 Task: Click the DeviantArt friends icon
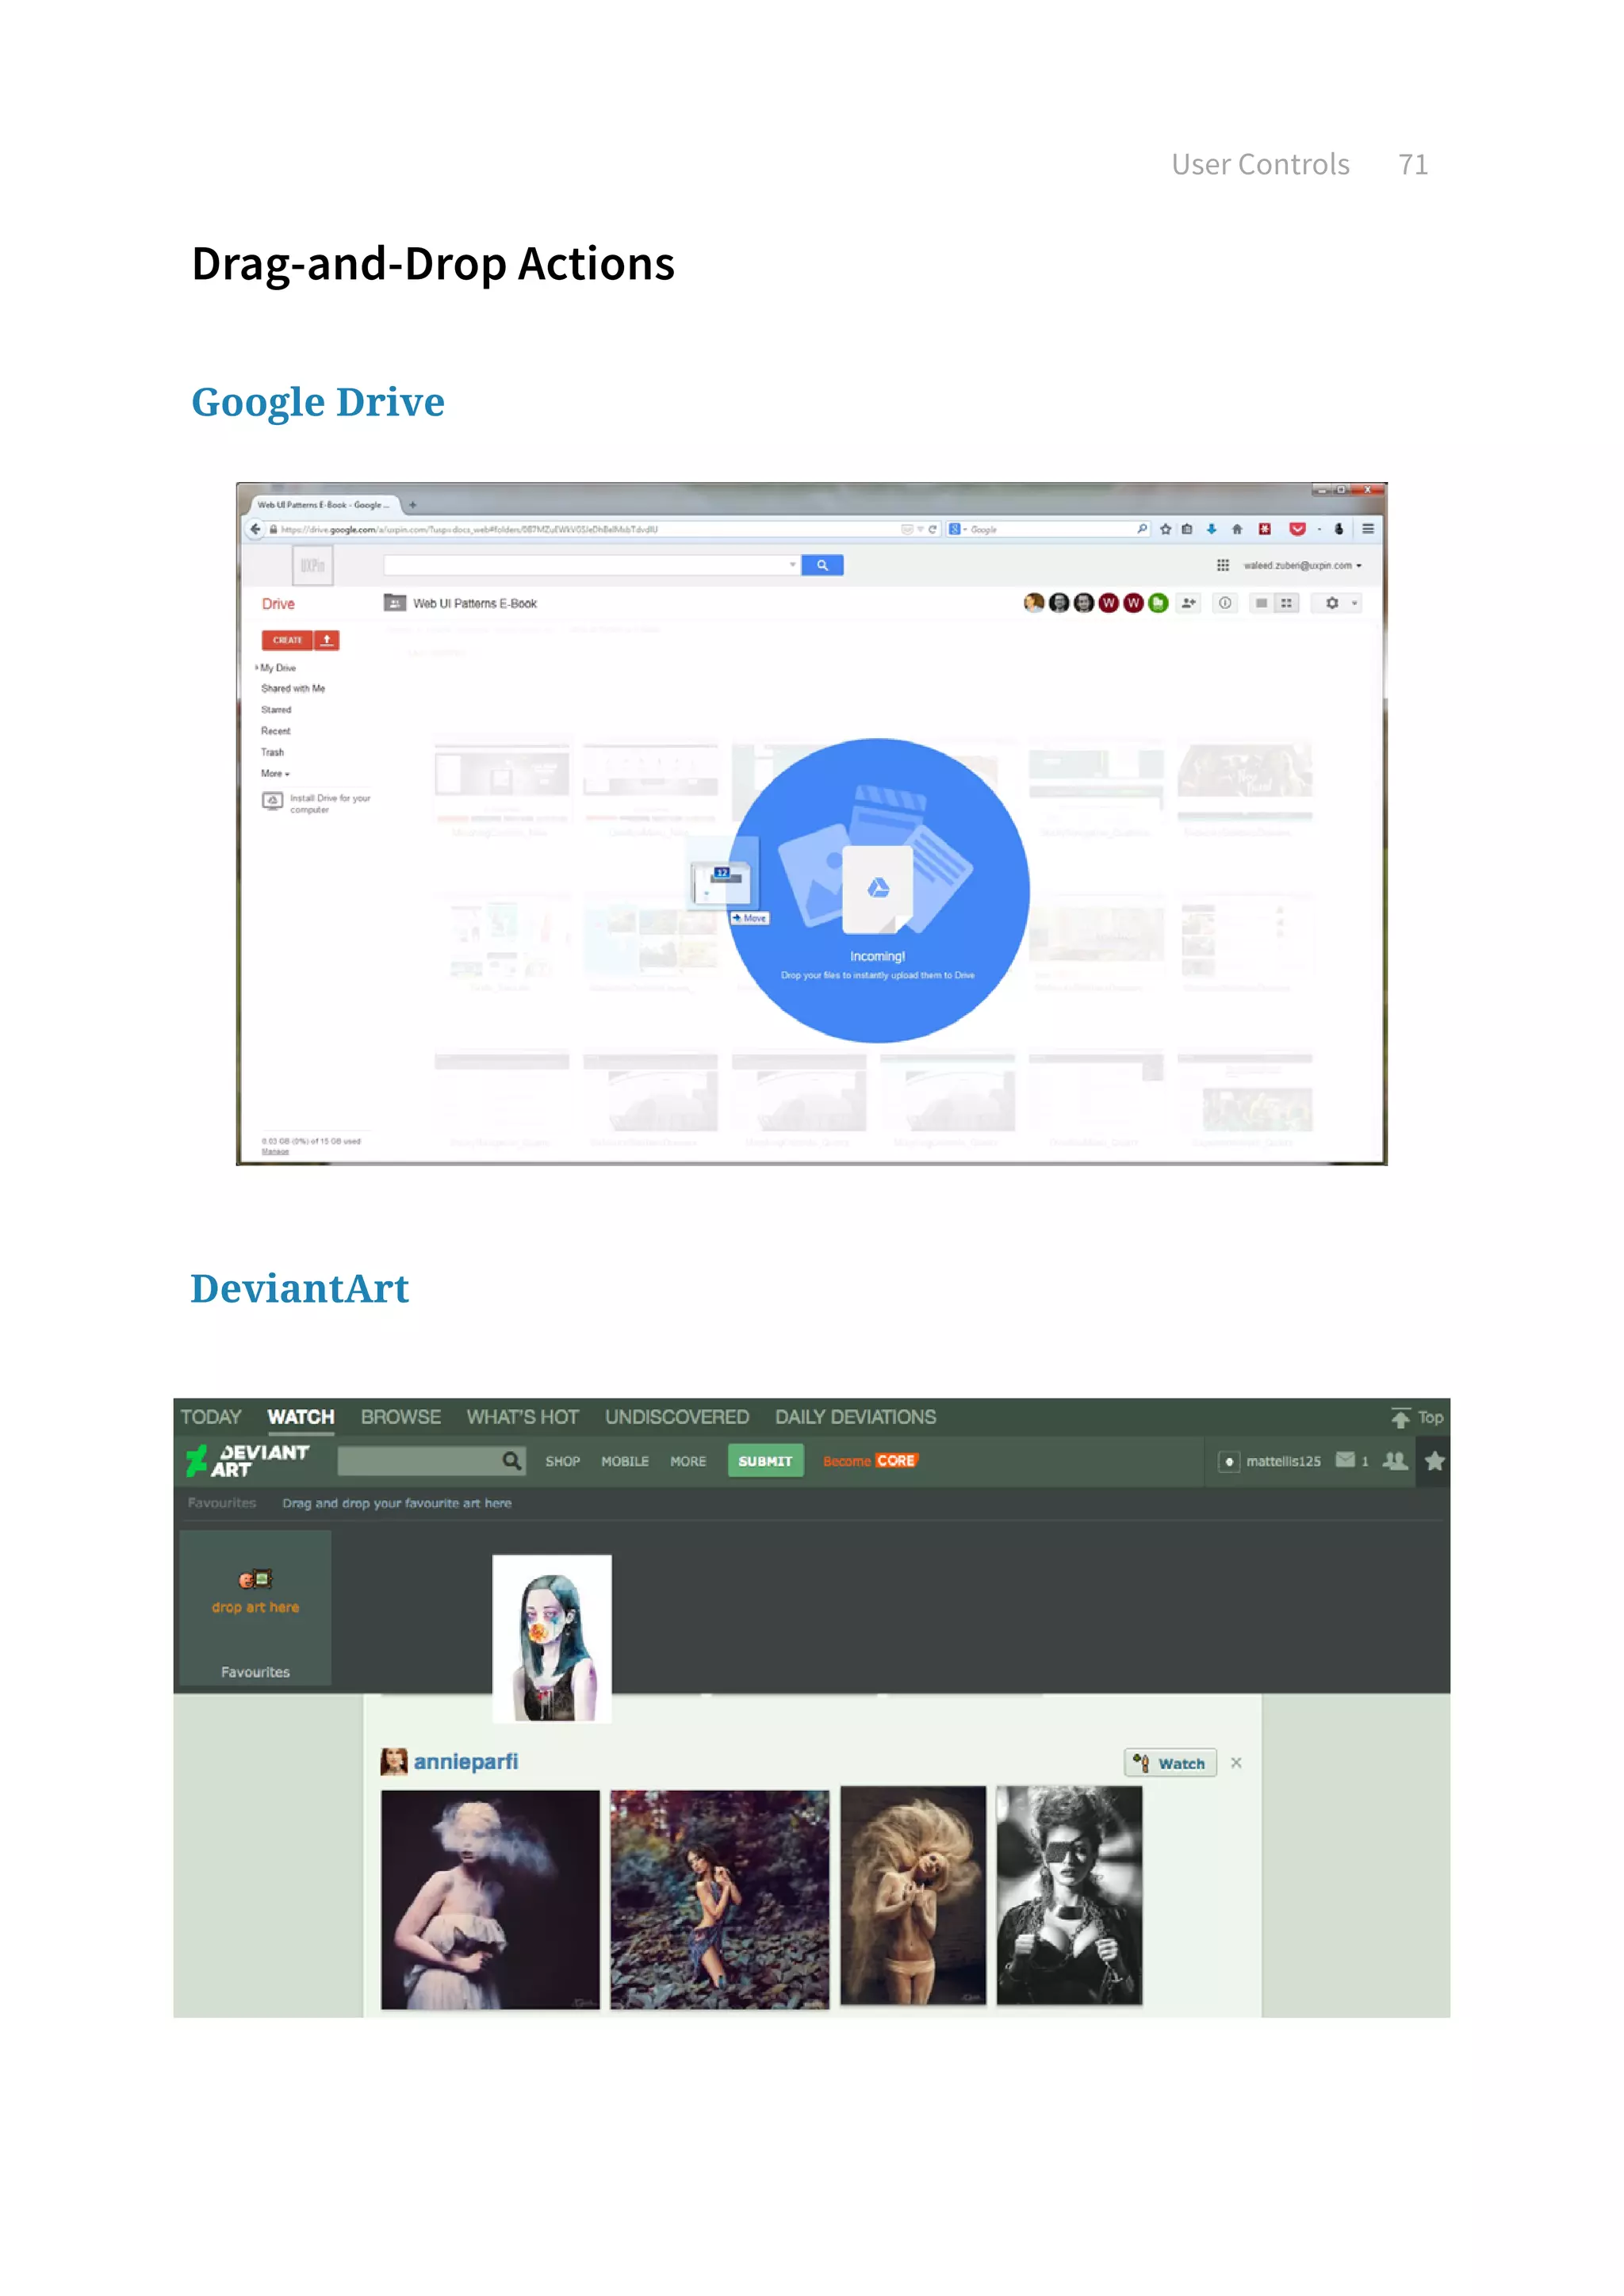pos(1394,1461)
